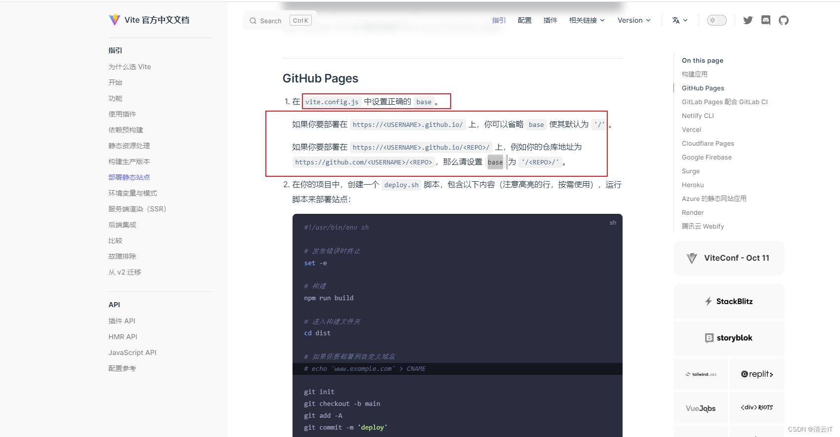Jump to Azure 的静态网站应用 in outline
The width and height of the screenshot is (840, 437).
(x=714, y=199)
